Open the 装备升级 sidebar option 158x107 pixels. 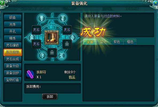click(x=13, y=66)
